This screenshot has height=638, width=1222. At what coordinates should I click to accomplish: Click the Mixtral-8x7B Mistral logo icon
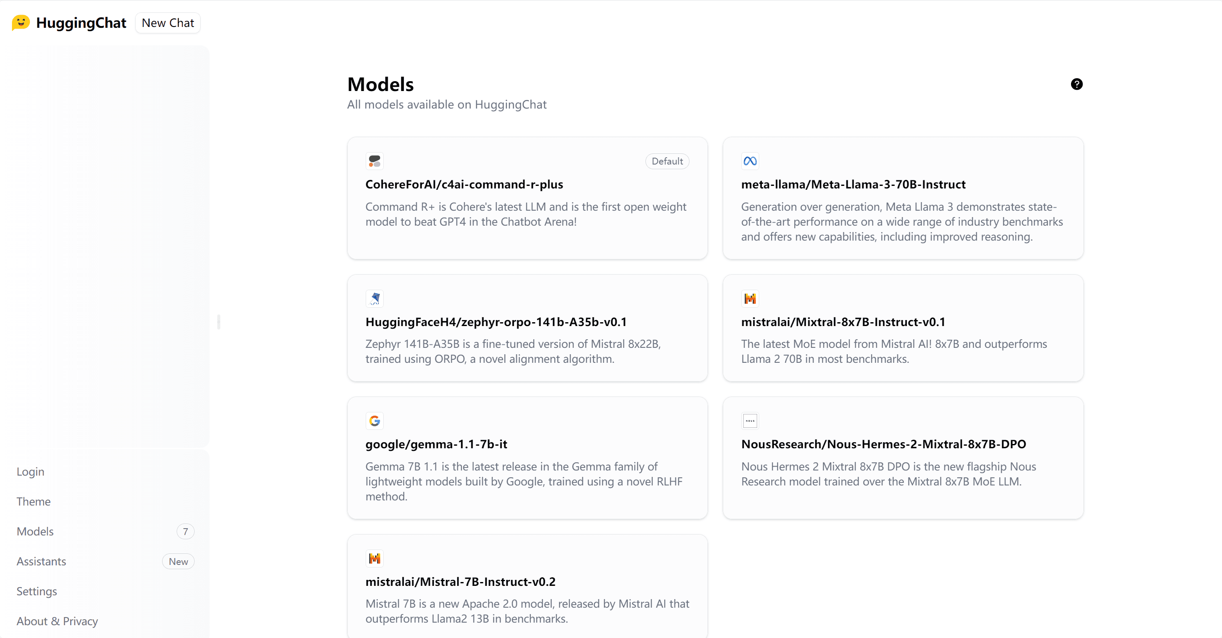(750, 299)
